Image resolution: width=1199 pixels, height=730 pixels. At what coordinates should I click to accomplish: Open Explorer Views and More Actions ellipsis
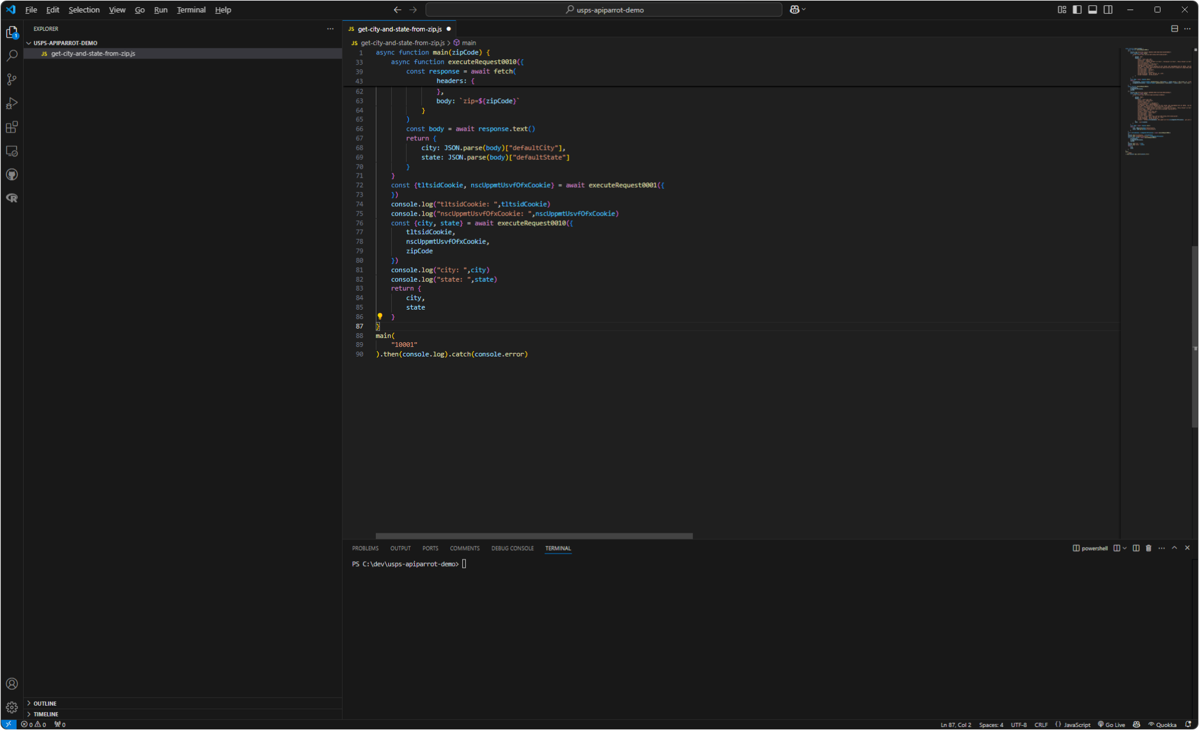tap(330, 28)
